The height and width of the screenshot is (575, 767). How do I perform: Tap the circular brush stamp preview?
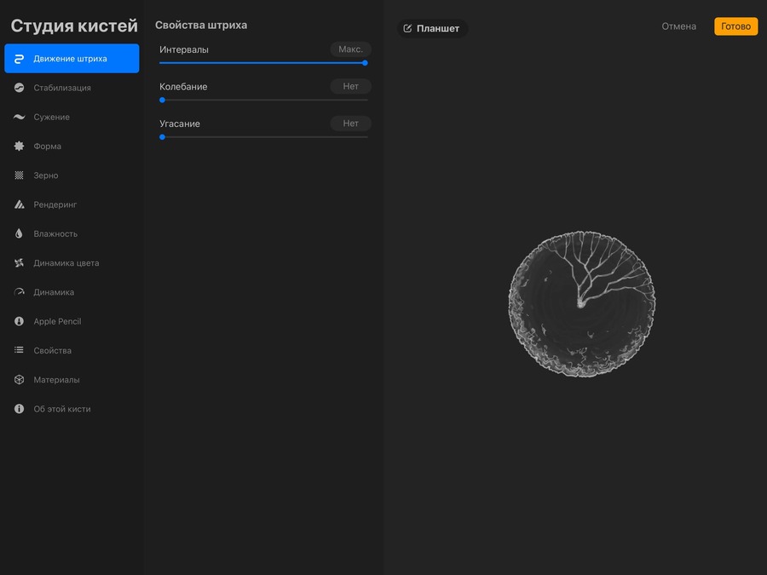click(x=581, y=303)
